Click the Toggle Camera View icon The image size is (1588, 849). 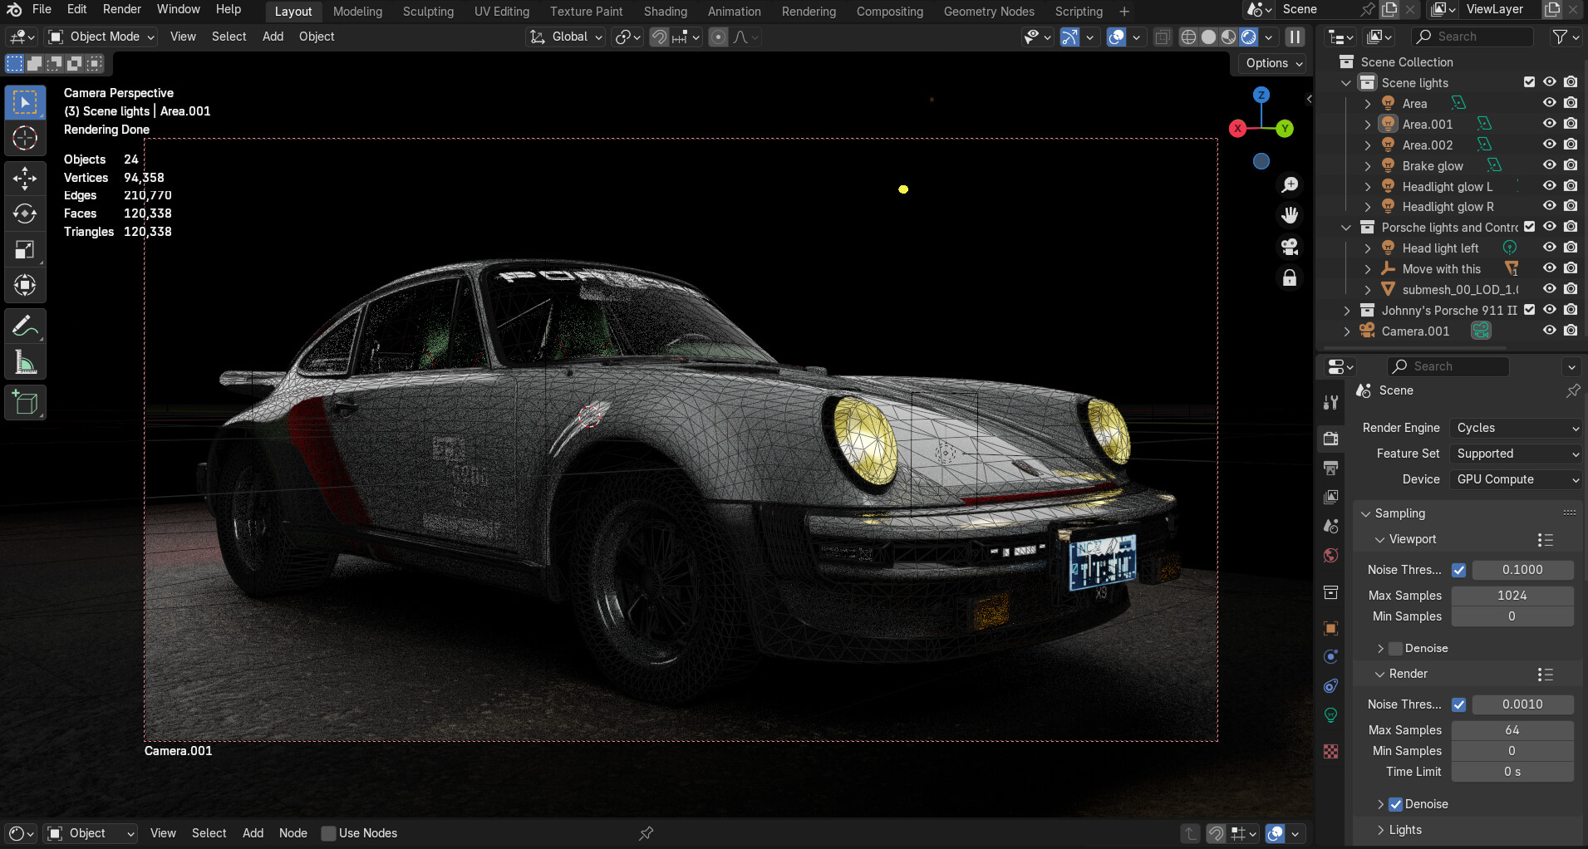[x=1289, y=247]
